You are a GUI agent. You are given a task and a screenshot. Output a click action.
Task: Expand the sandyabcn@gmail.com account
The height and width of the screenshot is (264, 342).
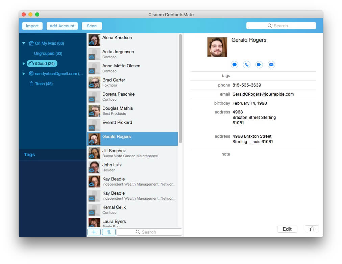[x=24, y=74]
